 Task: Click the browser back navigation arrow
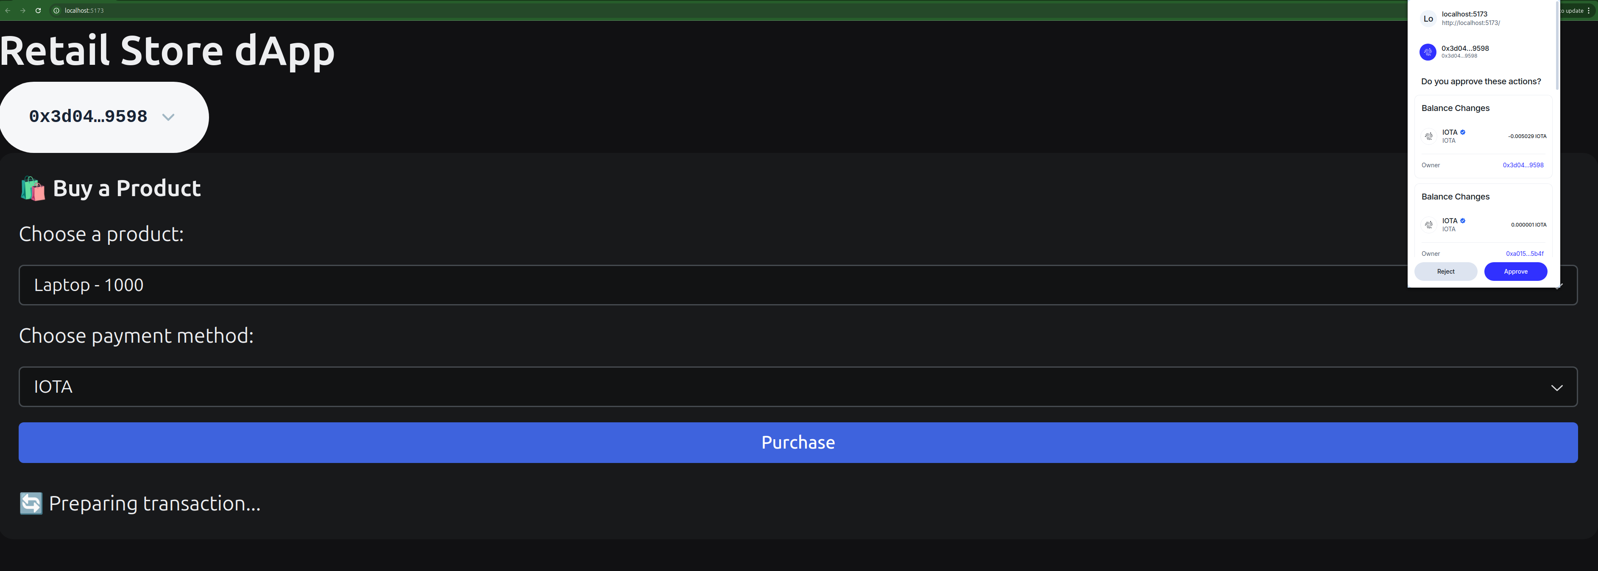(x=8, y=11)
